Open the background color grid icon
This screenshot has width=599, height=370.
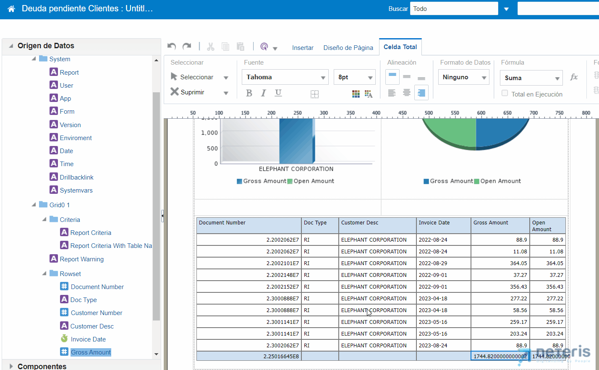356,94
